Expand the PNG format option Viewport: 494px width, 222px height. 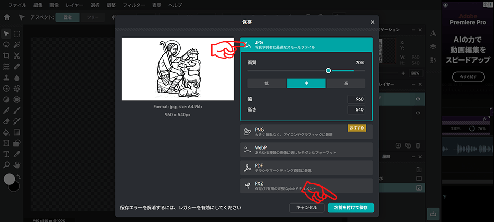tap(306, 132)
